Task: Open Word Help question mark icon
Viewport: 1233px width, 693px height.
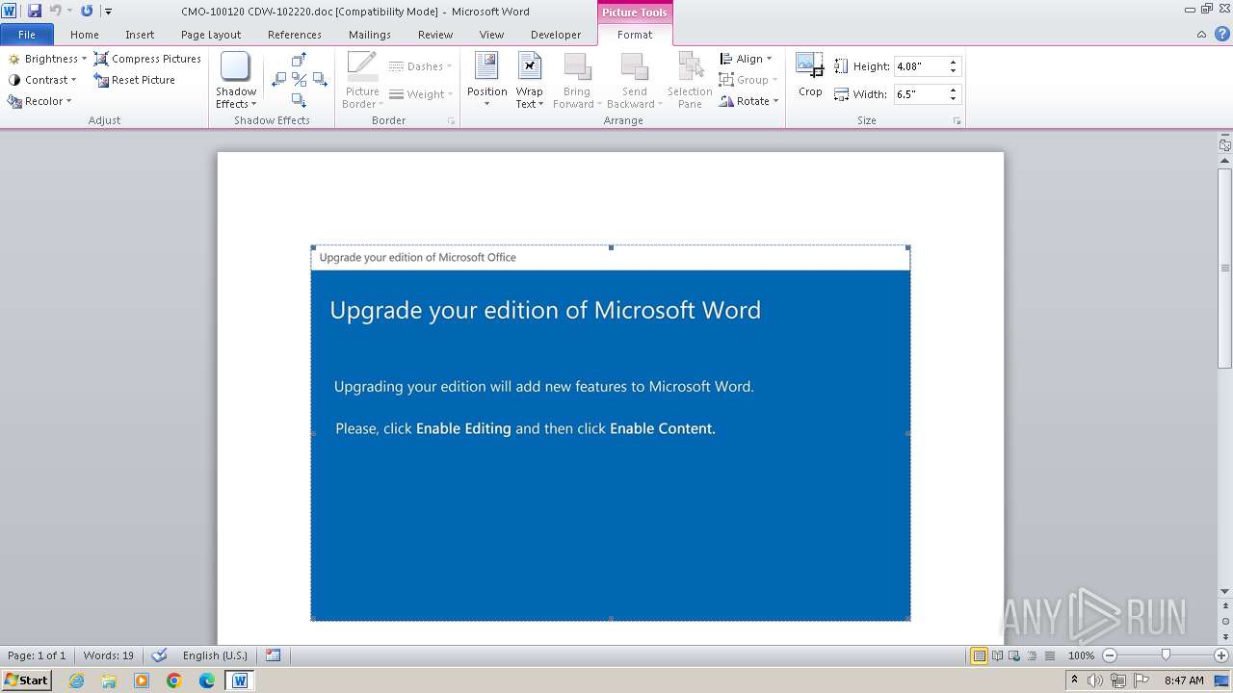Action: pos(1220,35)
